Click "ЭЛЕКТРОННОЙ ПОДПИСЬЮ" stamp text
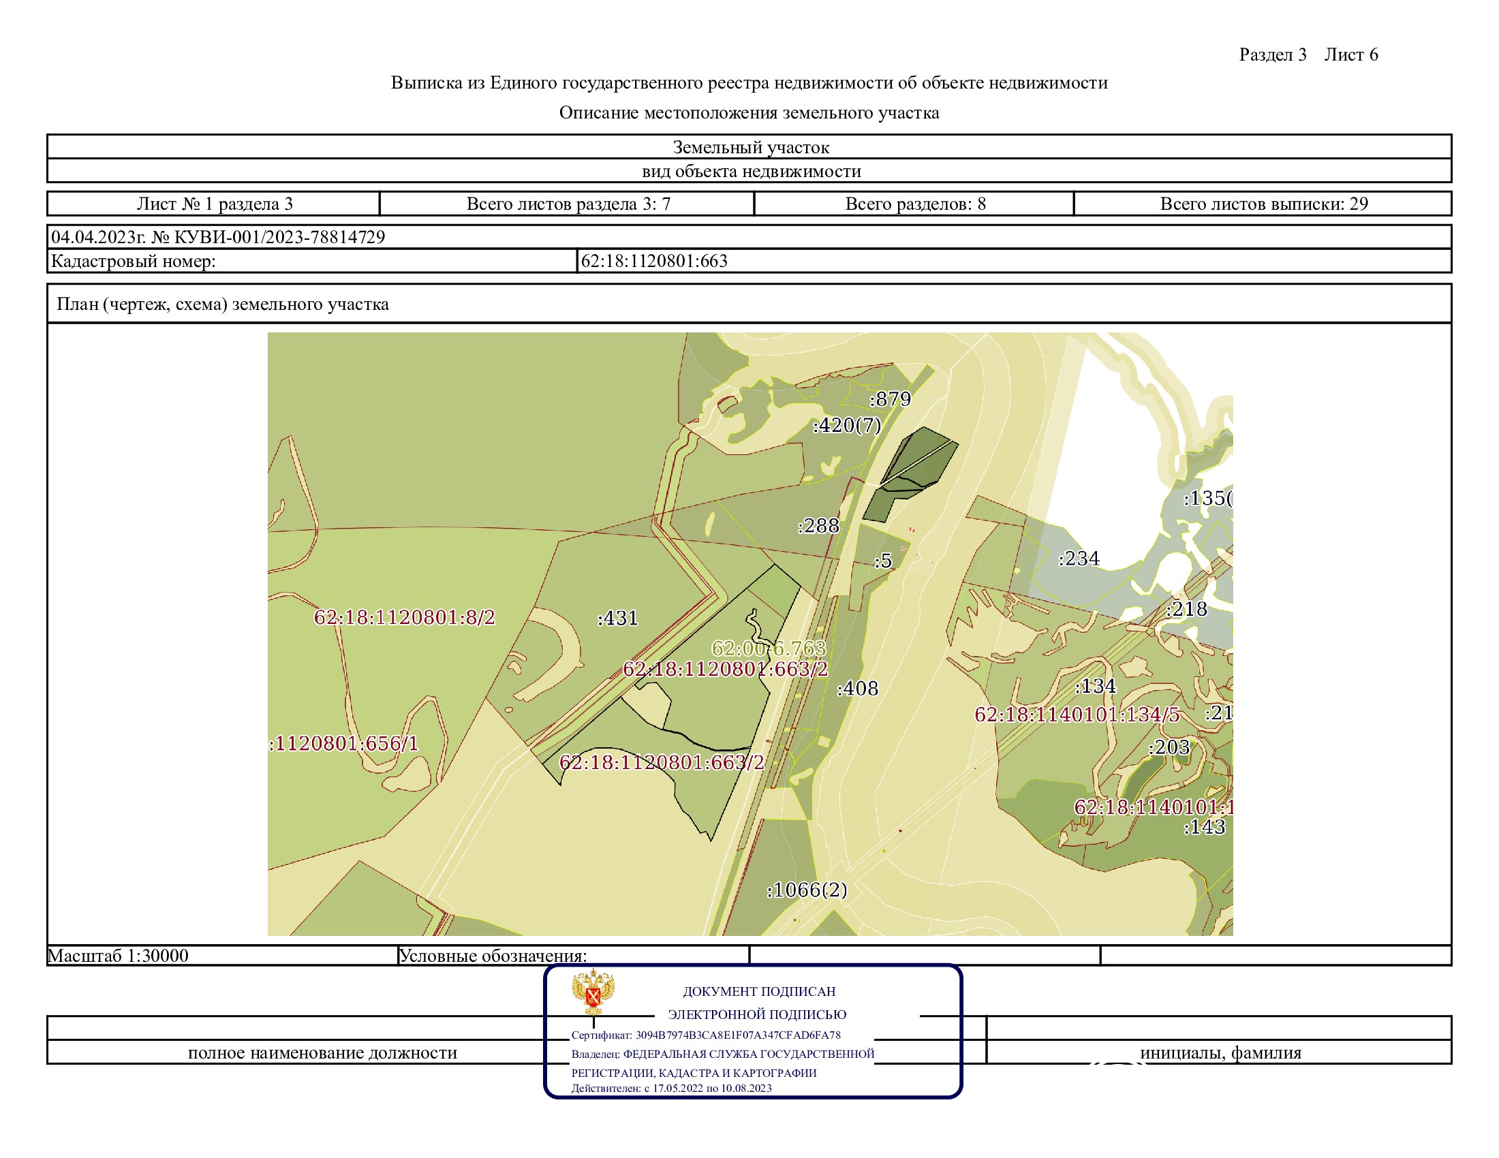The width and height of the screenshot is (1499, 1158). [757, 1015]
